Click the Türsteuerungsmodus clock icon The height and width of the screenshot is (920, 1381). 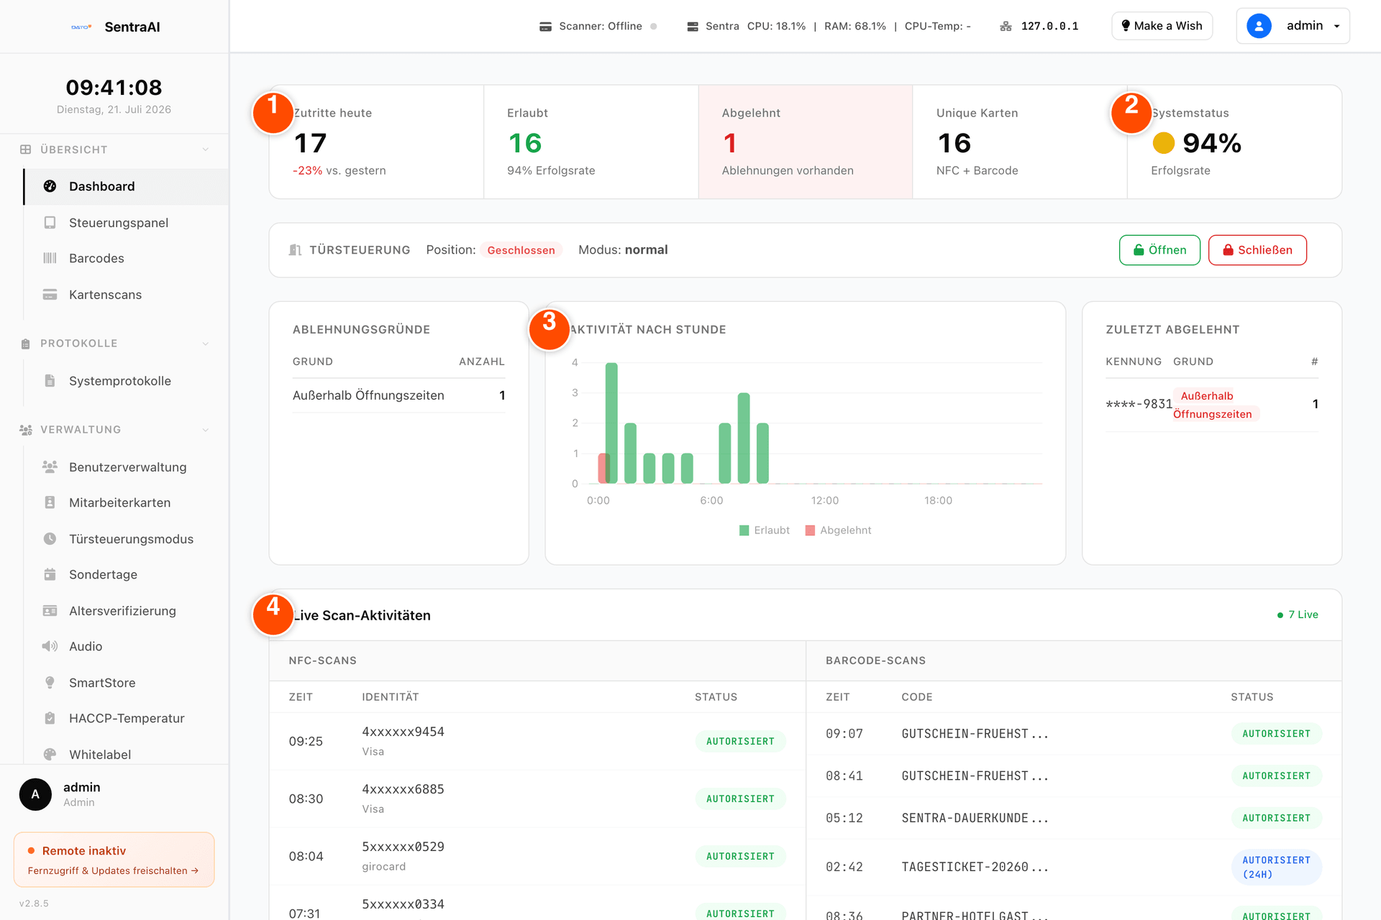(50, 539)
